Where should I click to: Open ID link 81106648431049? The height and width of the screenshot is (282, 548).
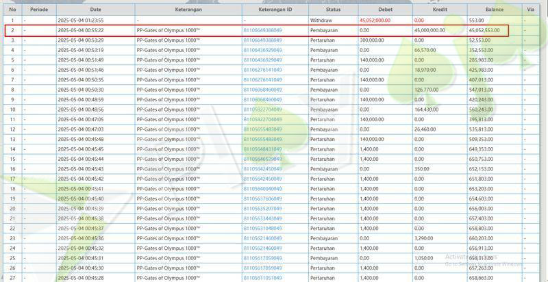pos(262,149)
